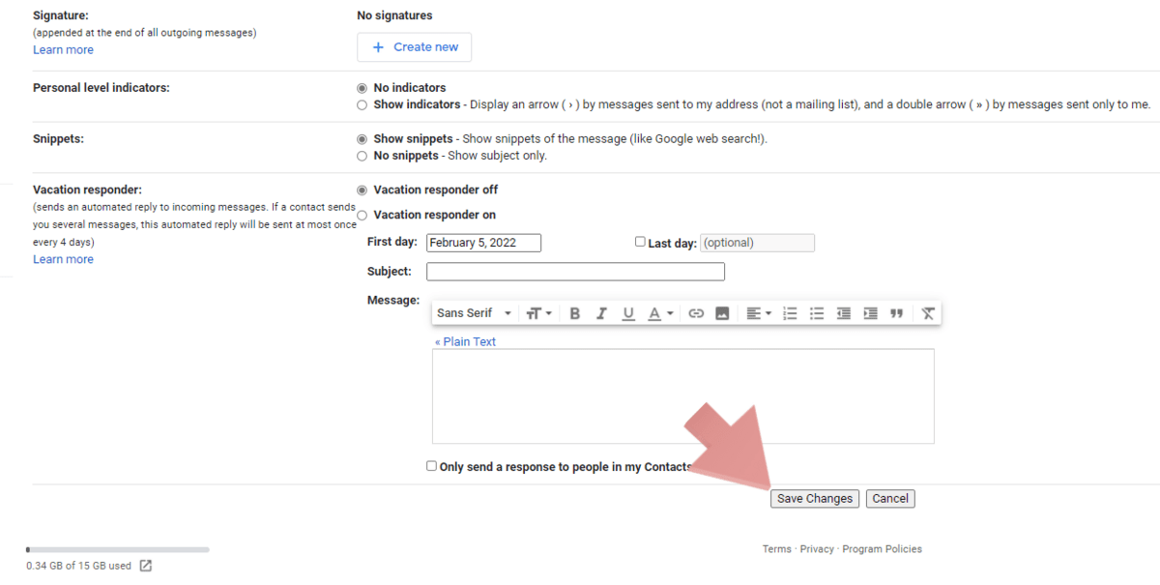Select the No snippets option
Screen dimensions: 1160x585
pyautogui.click(x=362, y=156)
